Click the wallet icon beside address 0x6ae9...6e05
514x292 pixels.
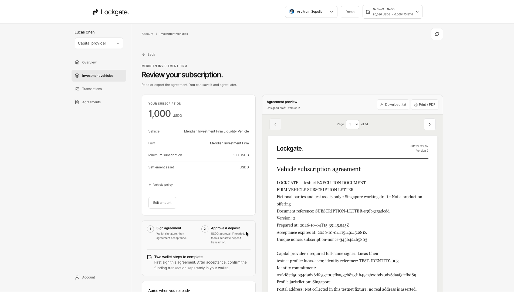tap(368, 12)
